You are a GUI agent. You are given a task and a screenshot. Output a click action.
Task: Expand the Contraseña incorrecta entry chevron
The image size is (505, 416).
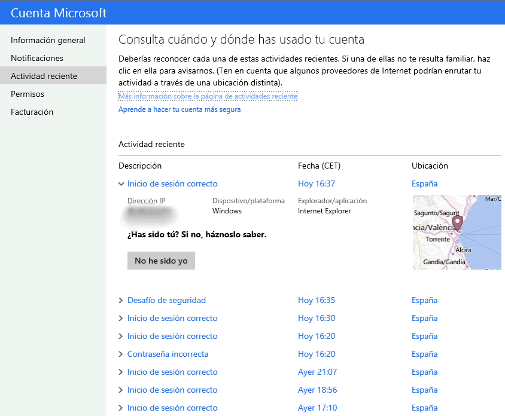point(121,354)
